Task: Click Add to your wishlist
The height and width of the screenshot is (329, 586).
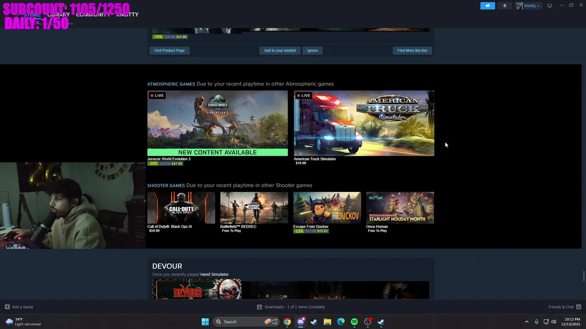Action: 280,50
